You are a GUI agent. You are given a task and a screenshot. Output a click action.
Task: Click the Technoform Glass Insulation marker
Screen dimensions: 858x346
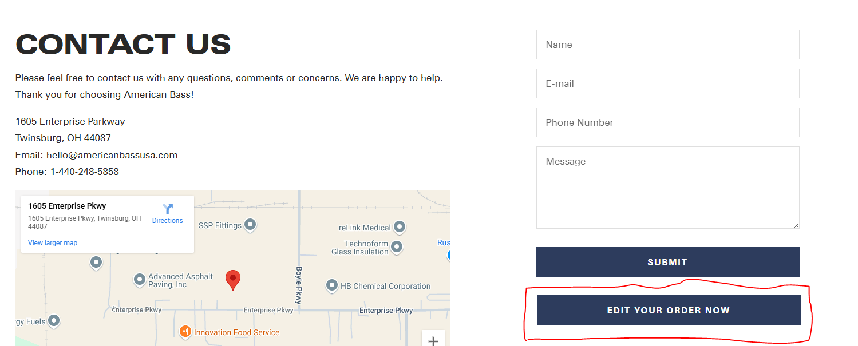[396, 247]
